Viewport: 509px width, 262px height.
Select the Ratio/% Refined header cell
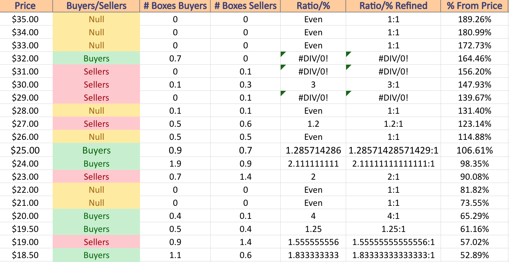coord(393,6)
